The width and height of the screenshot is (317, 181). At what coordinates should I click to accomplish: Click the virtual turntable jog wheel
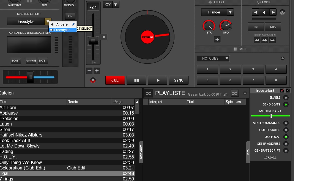coord(147,37)
